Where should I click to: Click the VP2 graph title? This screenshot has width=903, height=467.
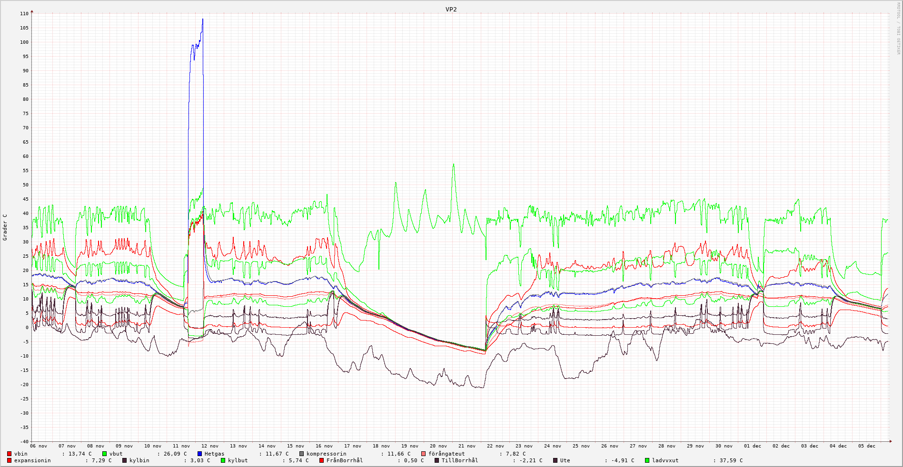[x=451, y=9]
